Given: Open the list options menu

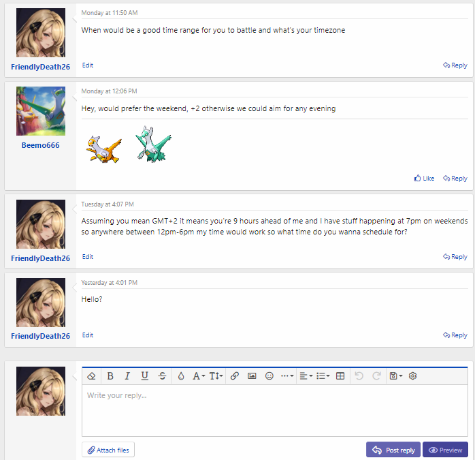Looking at the screenshot, I should (x=323, y=375).
